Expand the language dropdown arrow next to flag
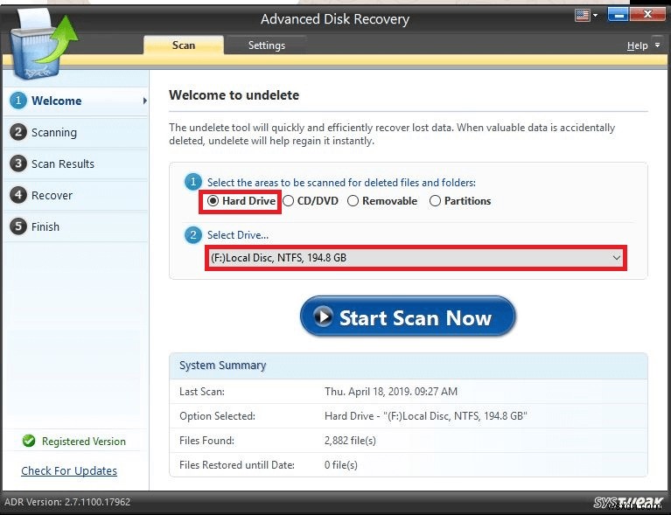Screen dimensions: 671x515 coord(595,16)
